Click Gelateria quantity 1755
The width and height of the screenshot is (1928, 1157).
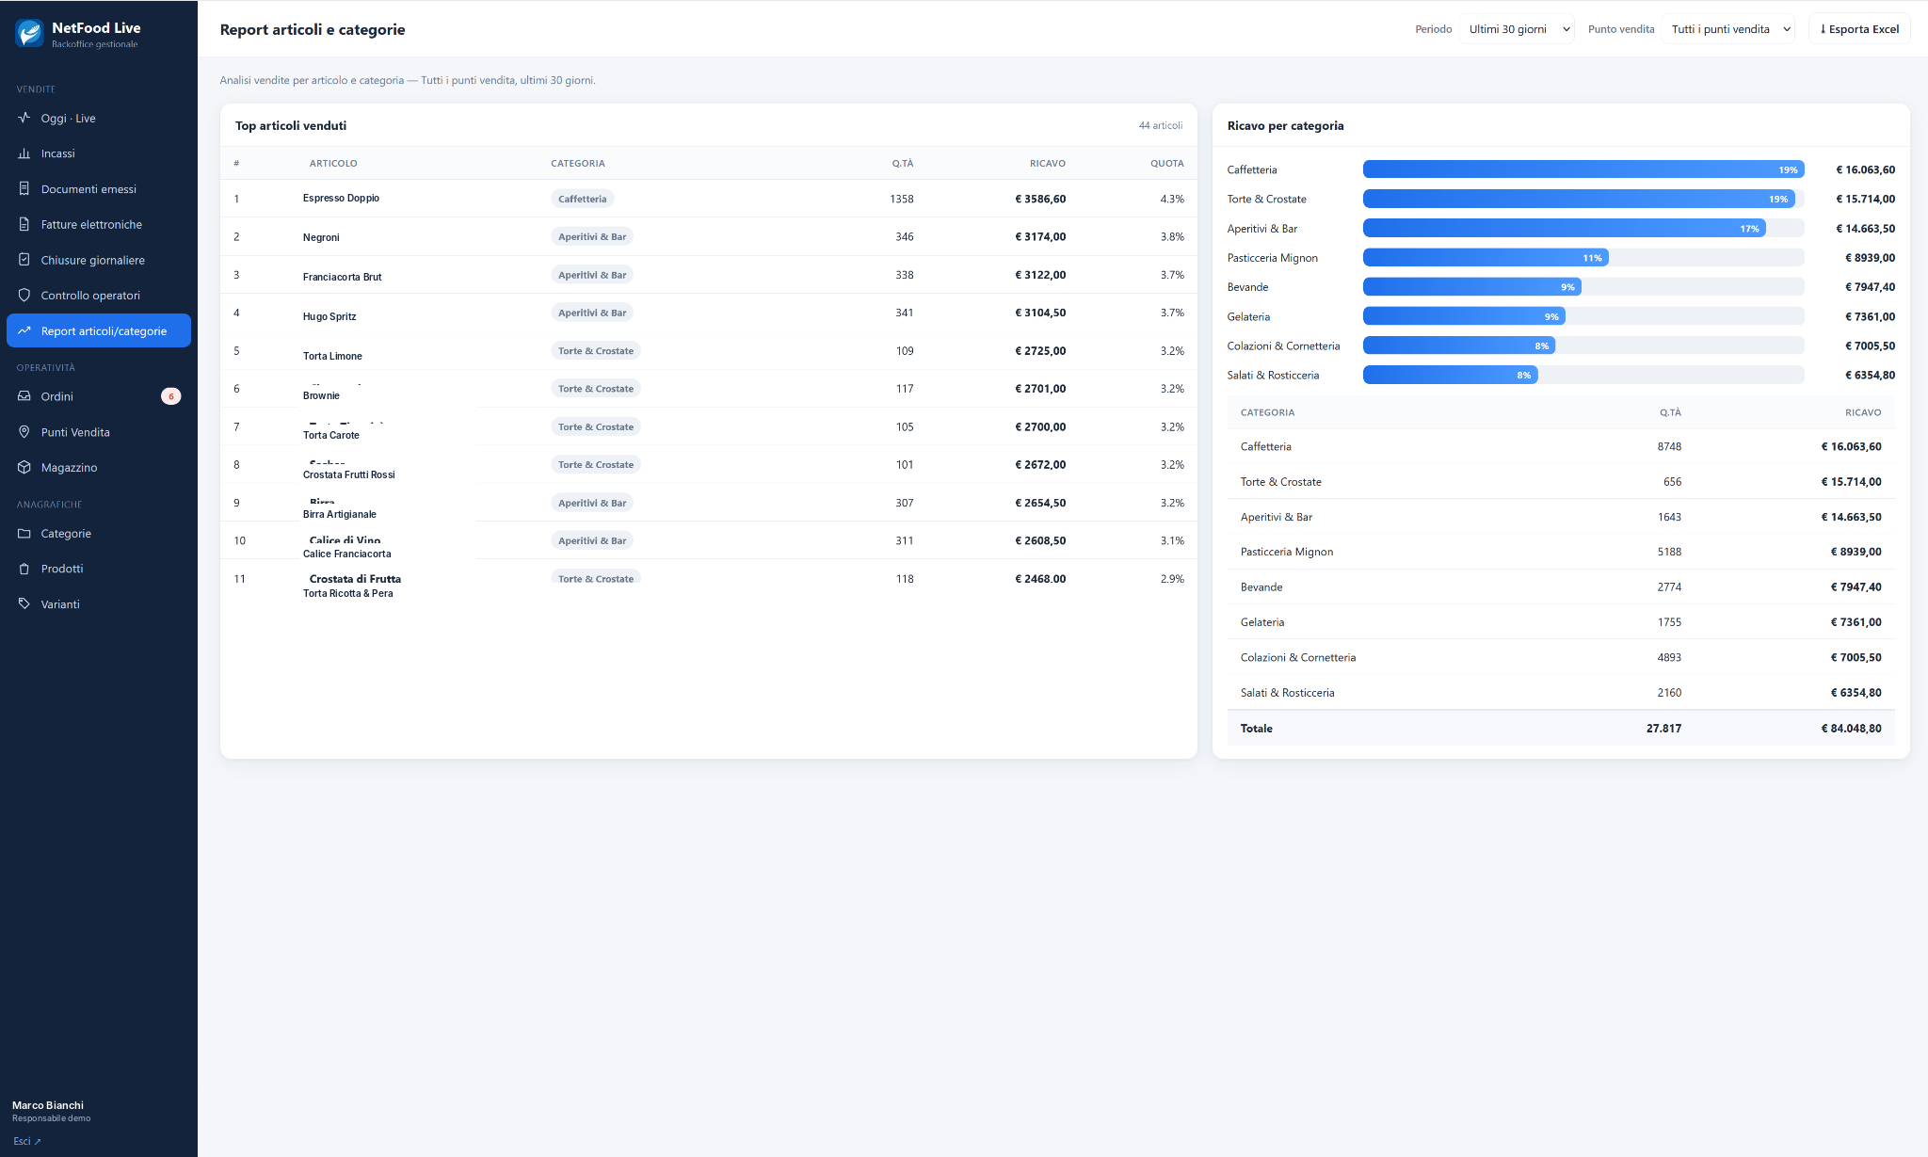(1669, 622)
